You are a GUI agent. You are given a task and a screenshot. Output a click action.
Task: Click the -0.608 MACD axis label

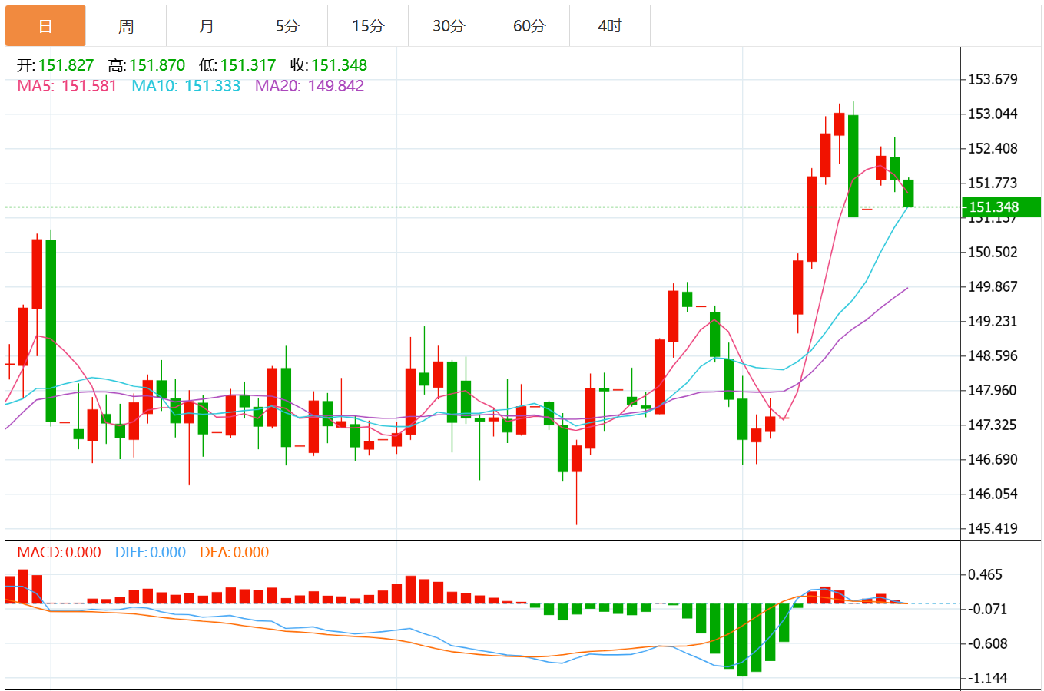[x=986, y=643]
